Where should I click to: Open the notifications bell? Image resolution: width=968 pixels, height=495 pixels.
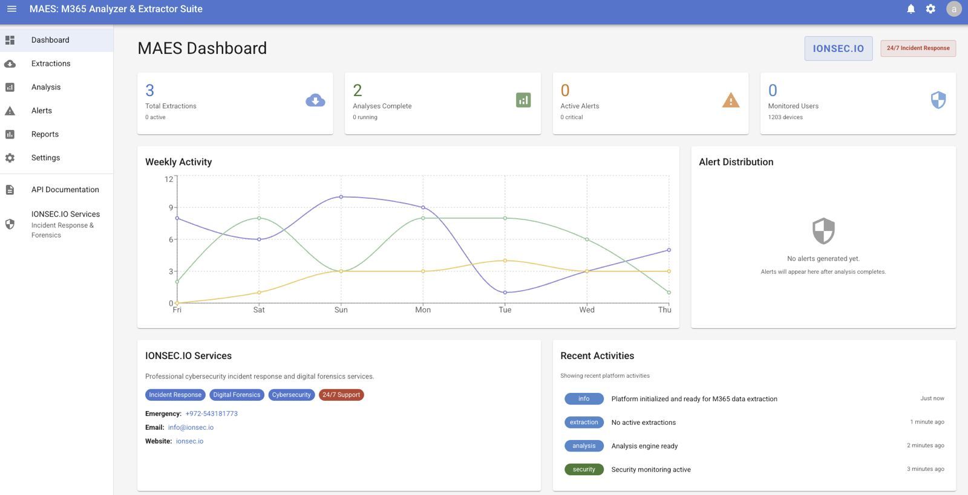pyautogui.click(x=911, y=9)
